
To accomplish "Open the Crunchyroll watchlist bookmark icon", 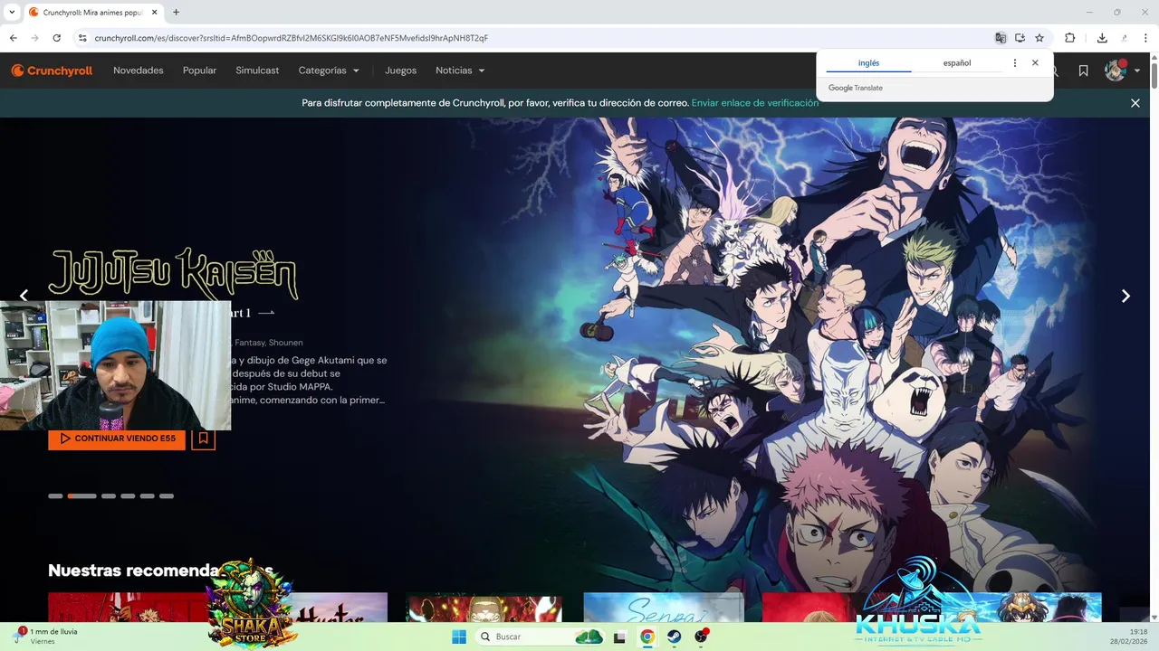I will (x=1083, y=71).
